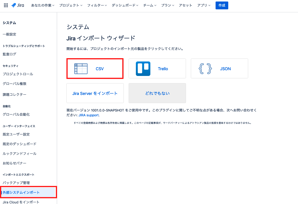This screenshot has width=298, height=204.
Task: Open the JIRA support link
Action: click(x=88, y=115)
